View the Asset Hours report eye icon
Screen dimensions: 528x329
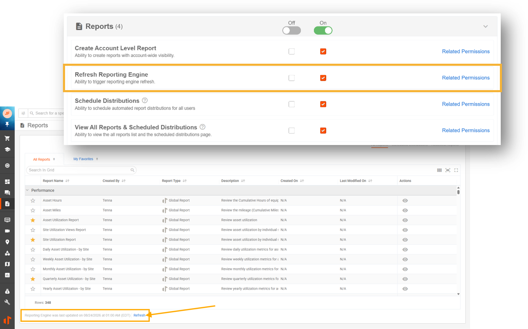(x=405, y=201)
